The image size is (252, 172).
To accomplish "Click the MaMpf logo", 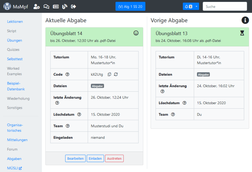I will pyautogui.click(x=7, y=6).
